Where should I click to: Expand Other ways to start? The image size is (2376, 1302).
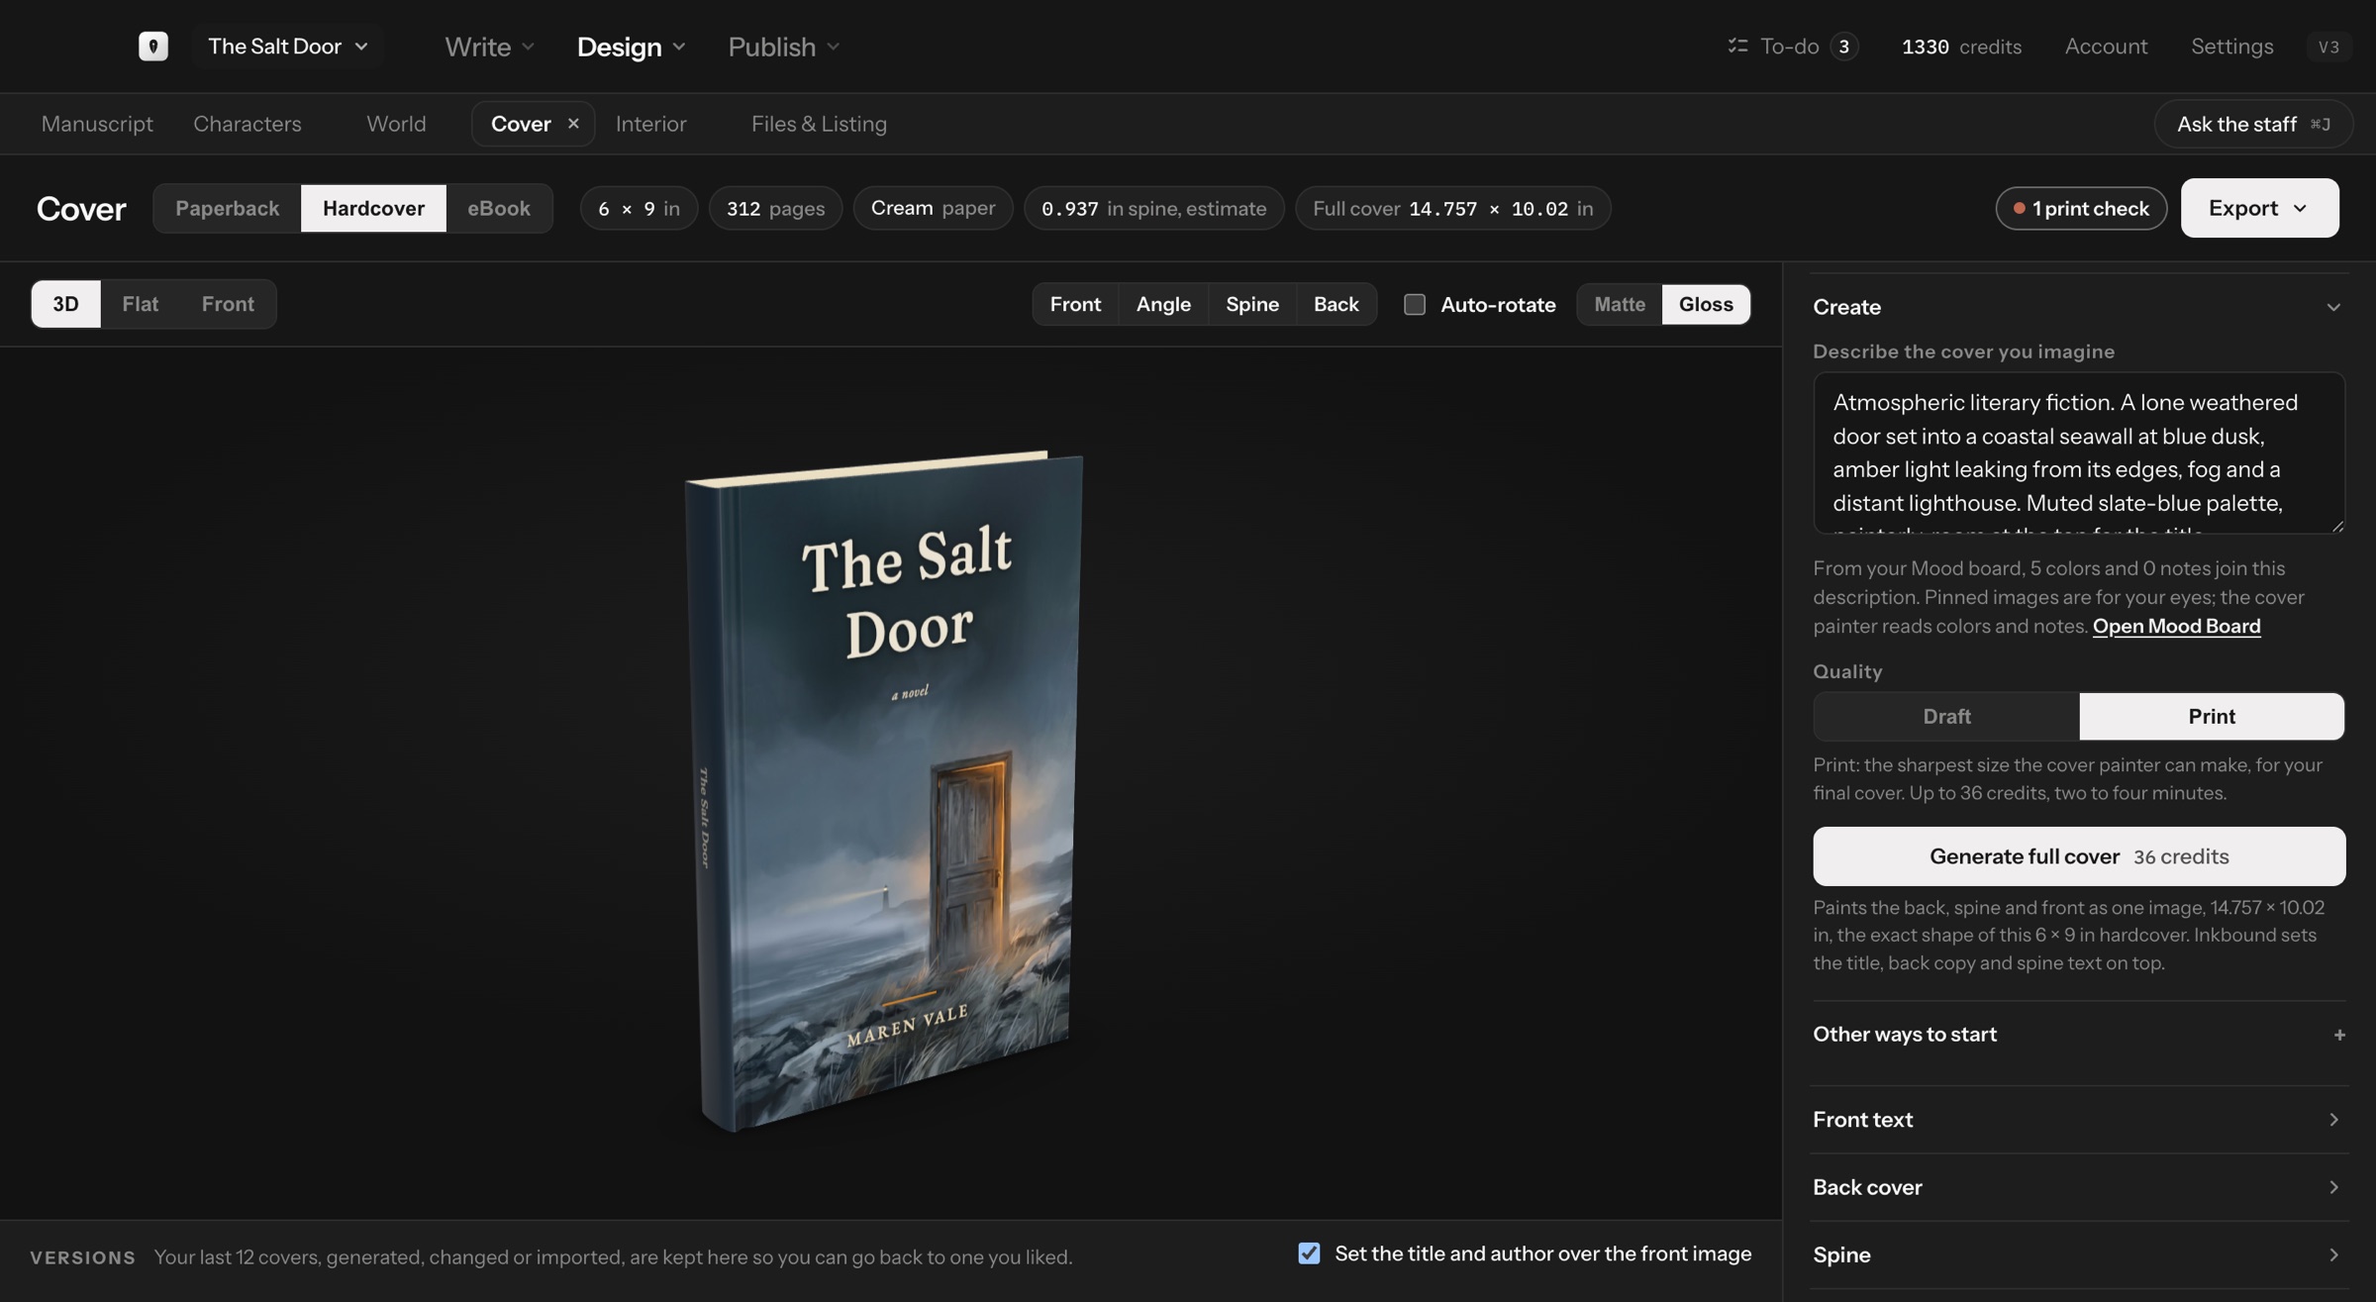2079,1034
